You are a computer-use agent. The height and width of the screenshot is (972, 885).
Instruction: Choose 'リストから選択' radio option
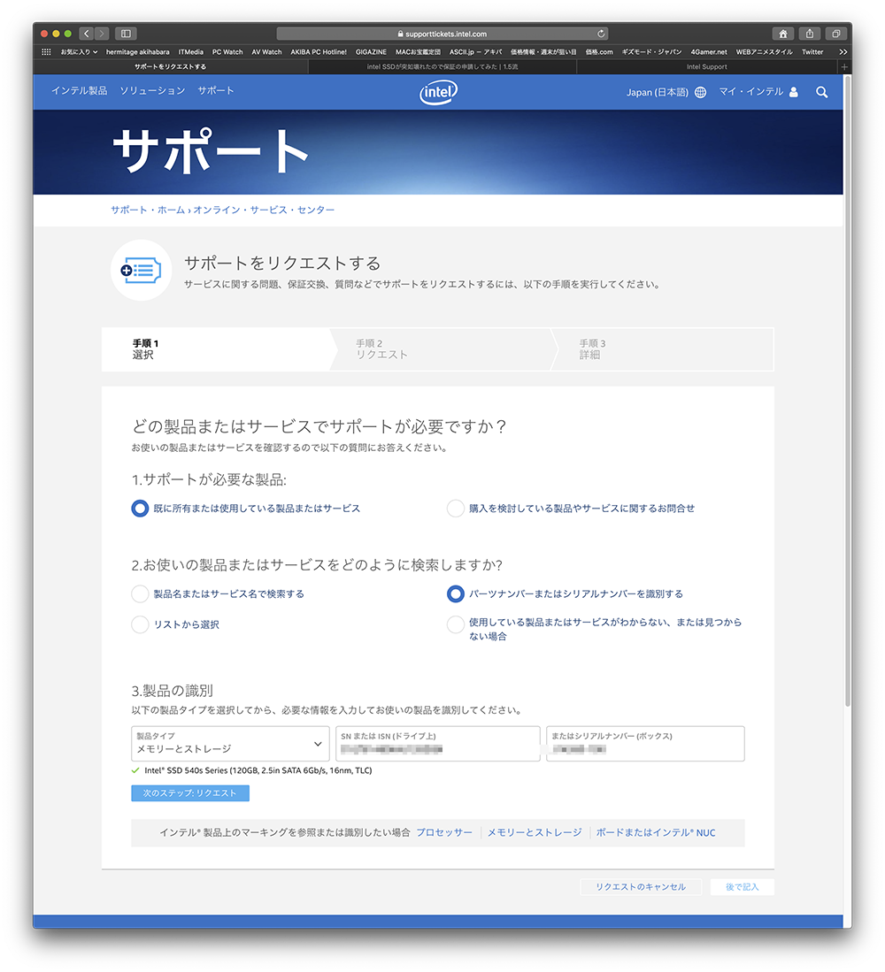[140, 624]
